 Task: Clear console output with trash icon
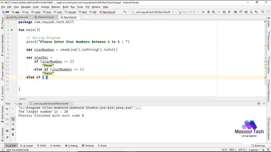[13, 134]
